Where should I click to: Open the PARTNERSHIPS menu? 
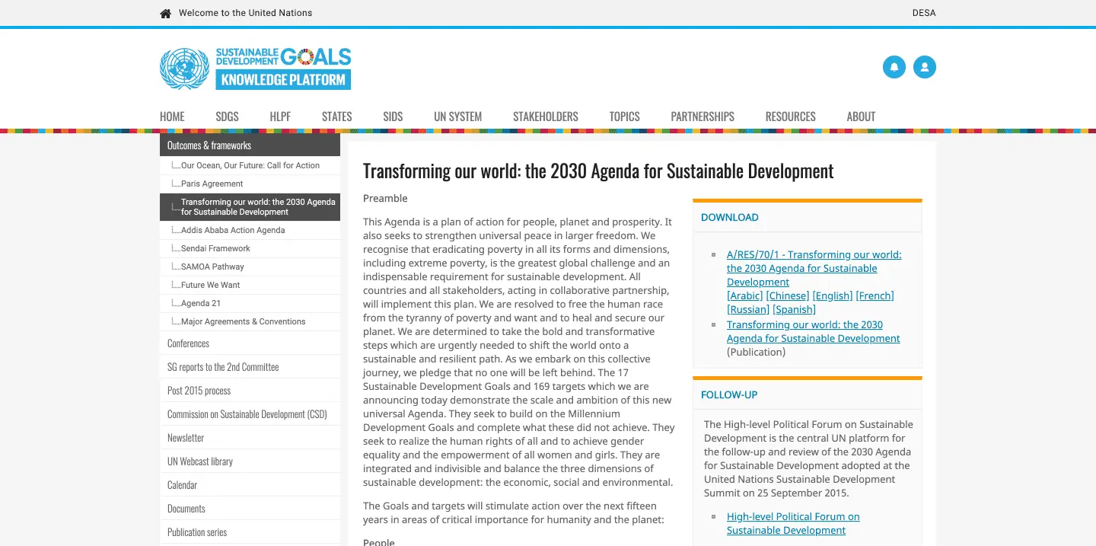pyautogui.click(x=703, y=117)
